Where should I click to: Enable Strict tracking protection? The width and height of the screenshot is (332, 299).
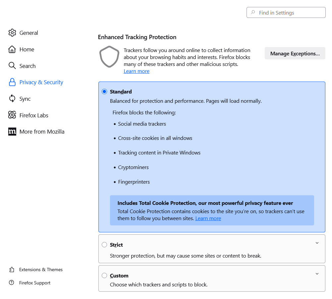pyautogui.click(x=104, y=245)
